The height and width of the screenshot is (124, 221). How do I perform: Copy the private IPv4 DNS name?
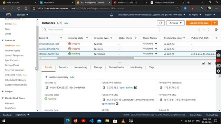(161, 100)
